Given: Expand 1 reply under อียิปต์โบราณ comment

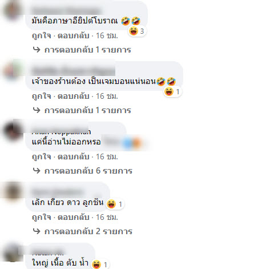Looking at the screenshot, I should [87, 50].
